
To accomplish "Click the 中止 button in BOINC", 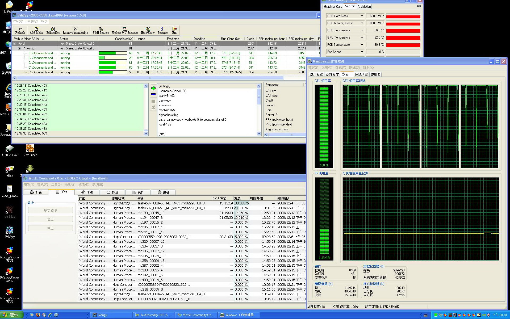I will point(50,228).
